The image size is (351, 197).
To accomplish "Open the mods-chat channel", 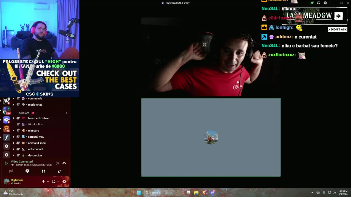I will pos(35,105).
